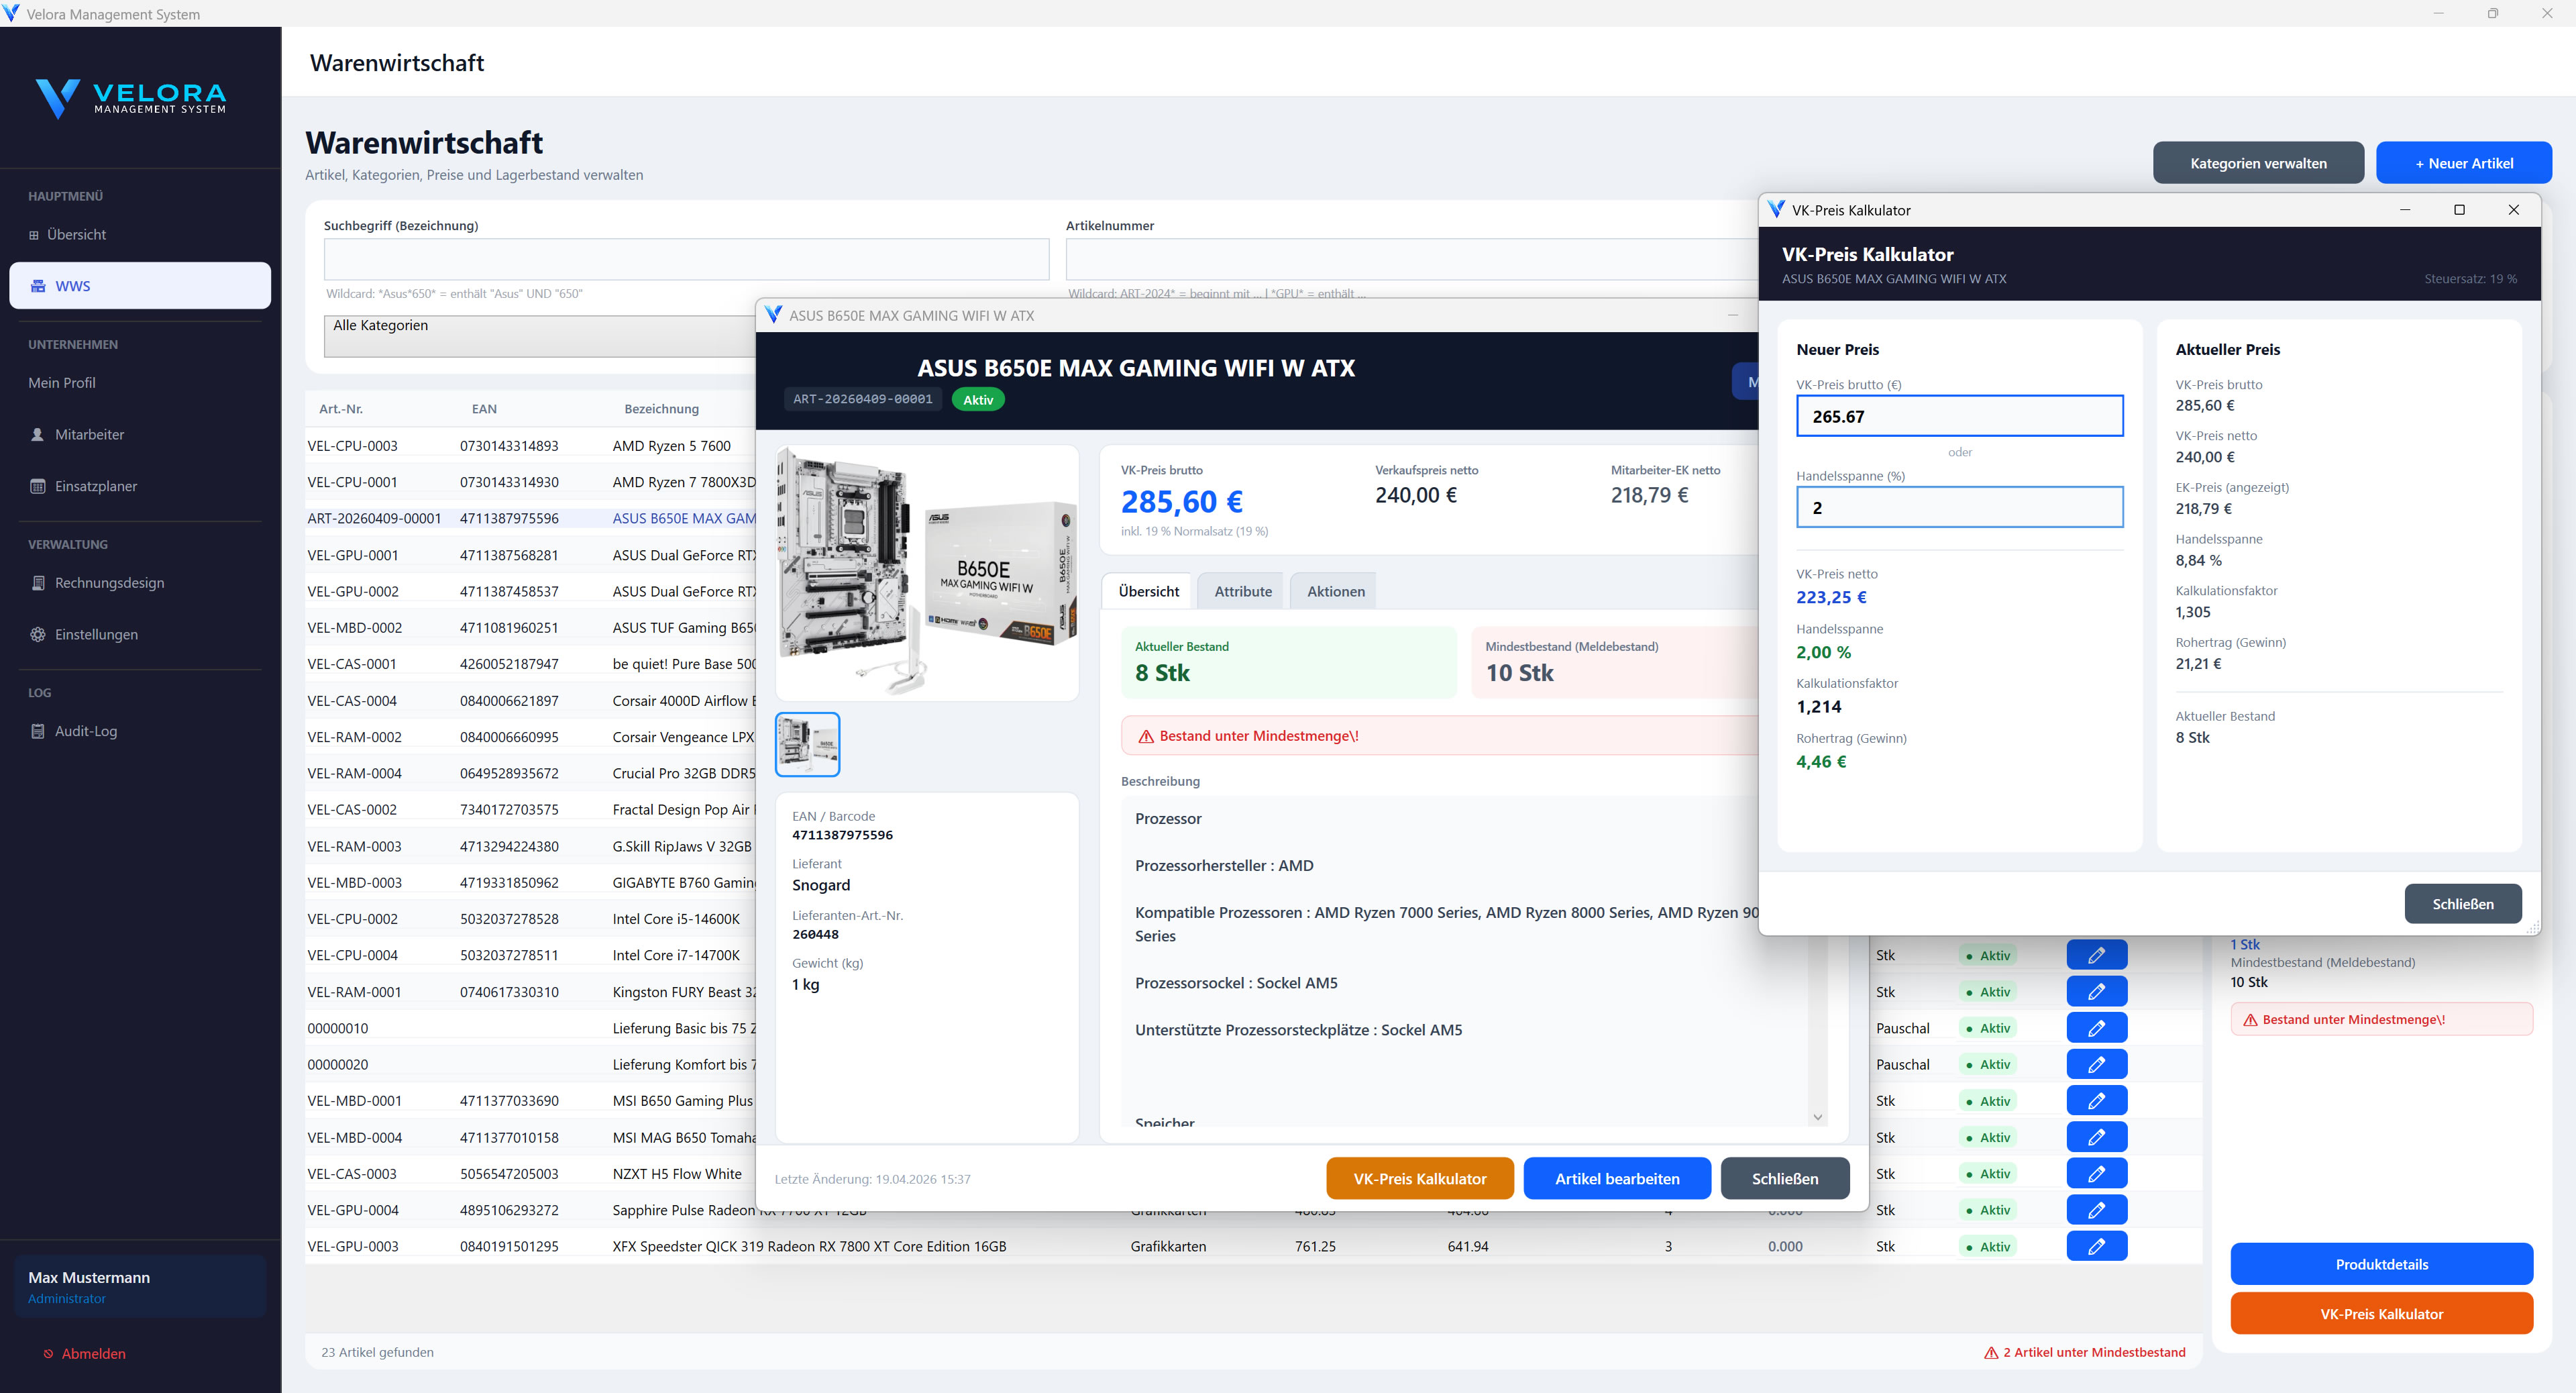
Task: Click the Übersicht grid icon
Action: click(34, 235)
